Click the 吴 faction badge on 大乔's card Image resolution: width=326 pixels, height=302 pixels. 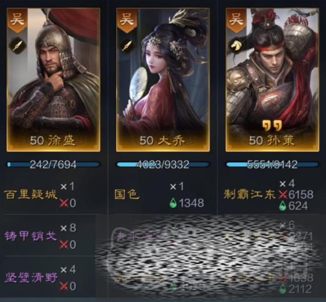pos(127,21)
